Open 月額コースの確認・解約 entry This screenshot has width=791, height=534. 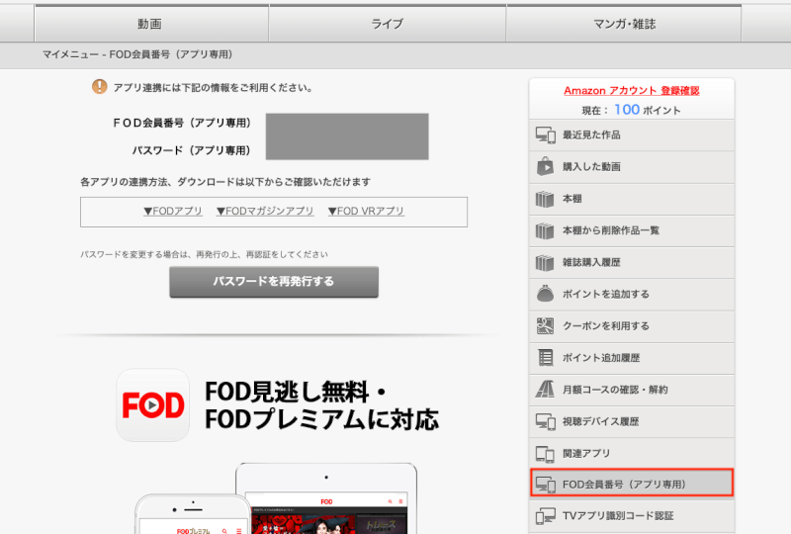coord(632,390)
